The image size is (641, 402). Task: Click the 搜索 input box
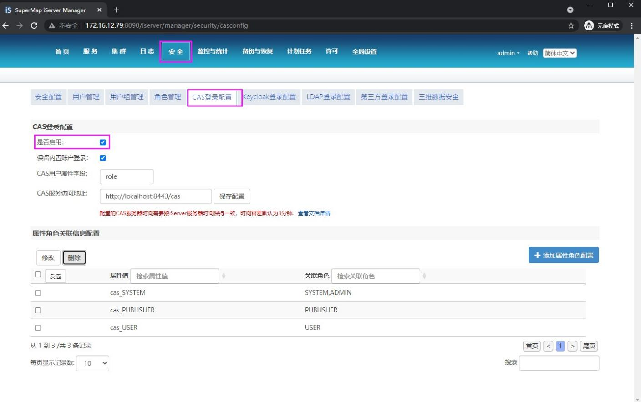pos(559,363)
